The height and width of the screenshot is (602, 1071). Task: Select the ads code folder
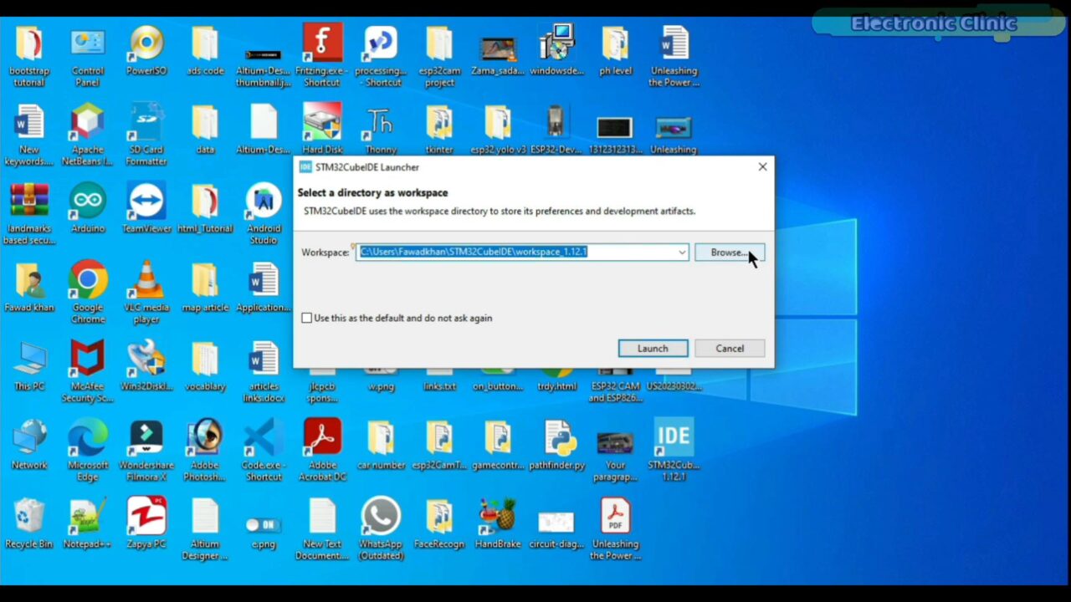[x=205, y=50]
